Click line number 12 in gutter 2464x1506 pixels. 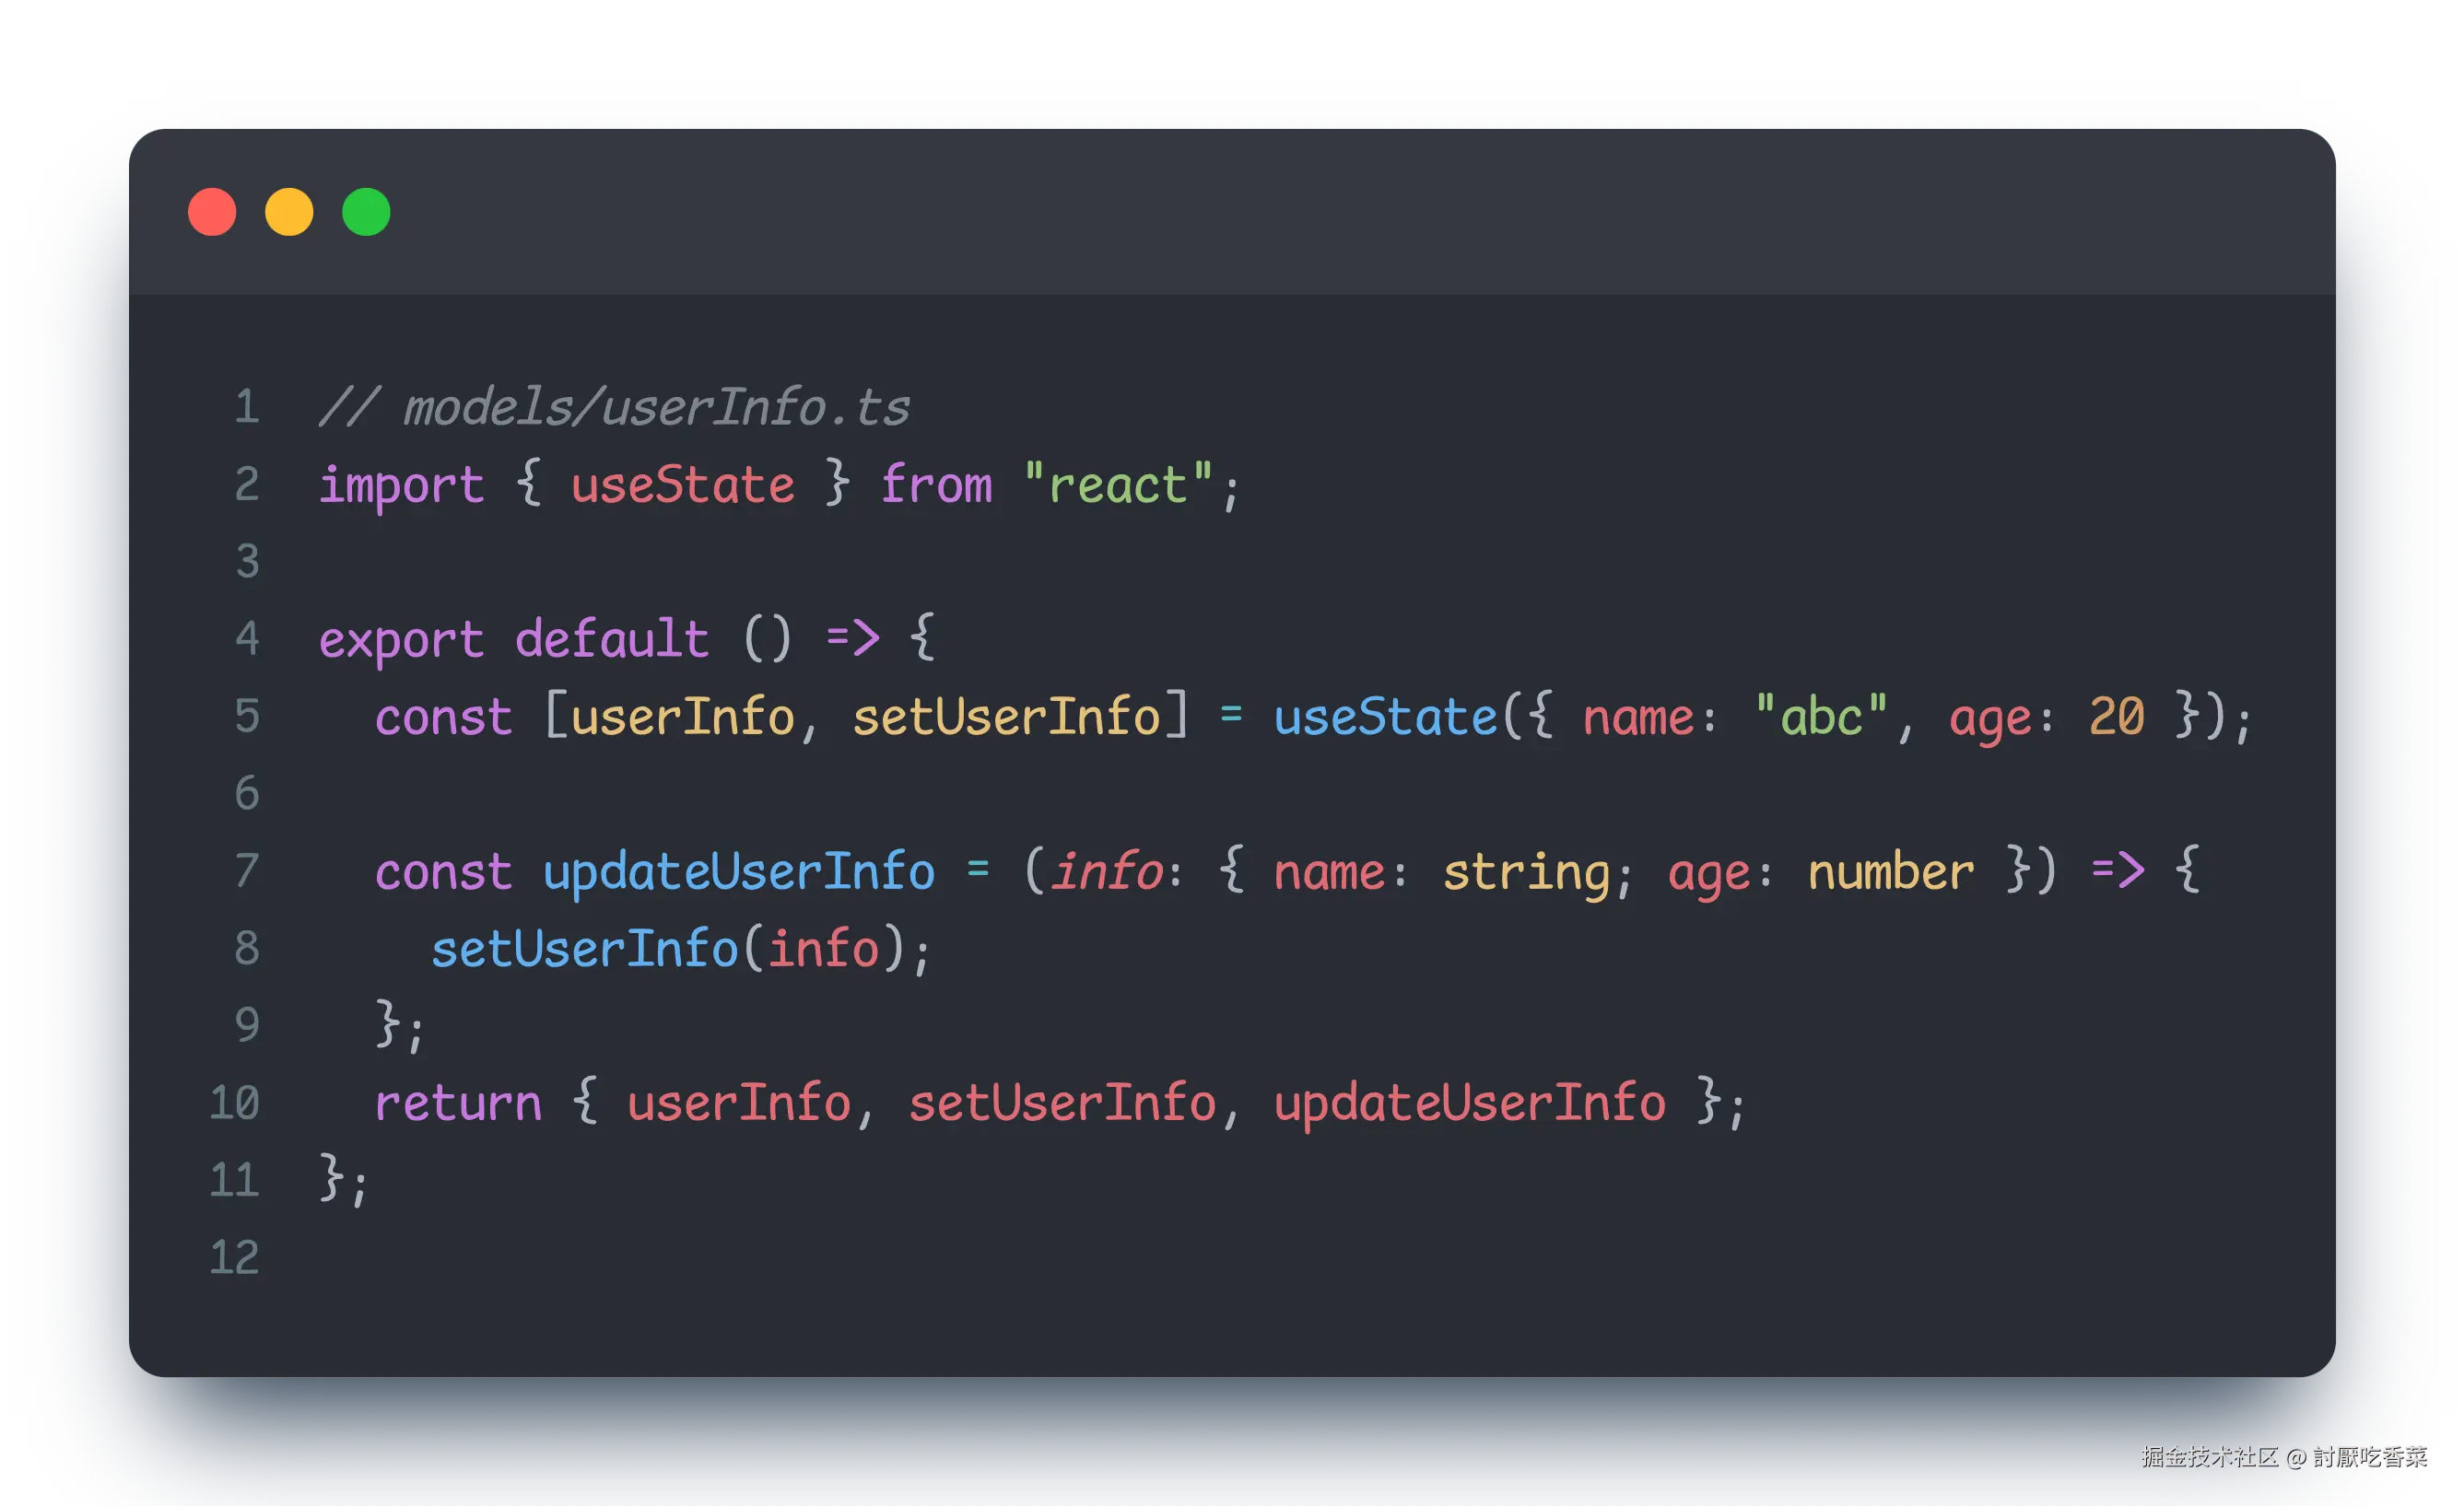click(x=234, y=1257)
